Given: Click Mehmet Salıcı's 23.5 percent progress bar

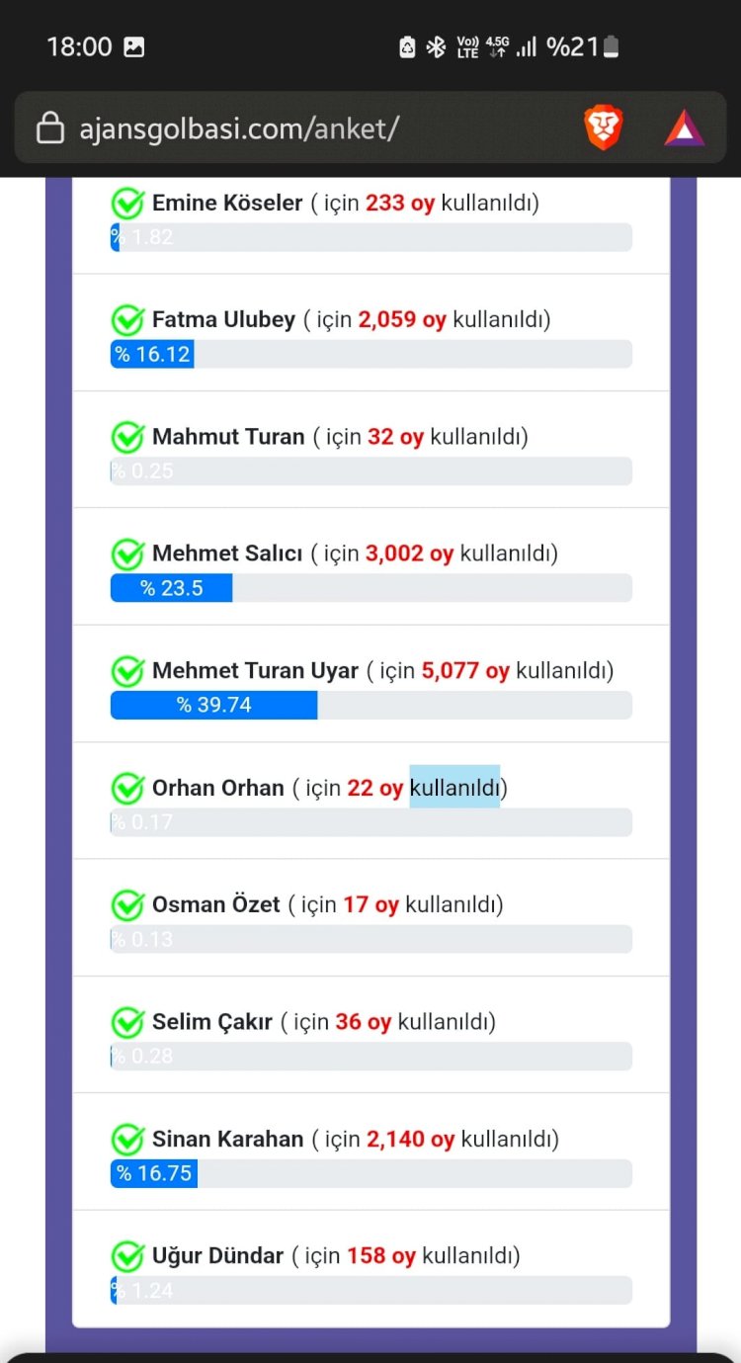Looking at the screenshot, I should pos(171,587).
